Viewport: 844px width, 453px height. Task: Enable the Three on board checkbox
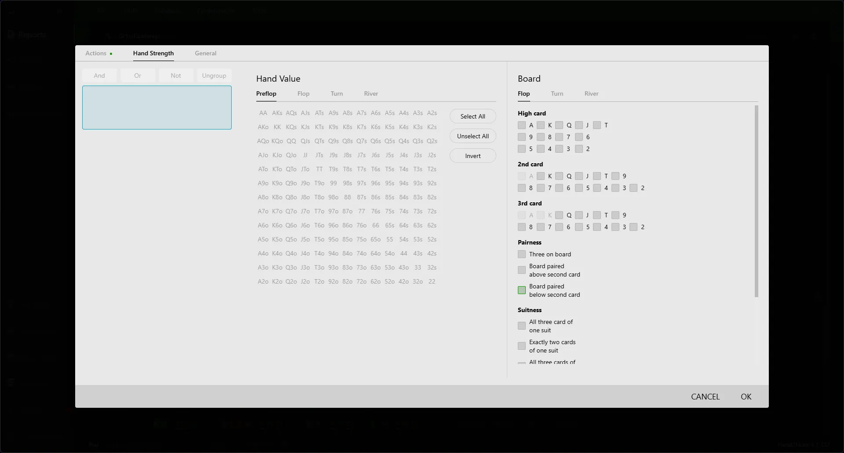click(522, 254)
